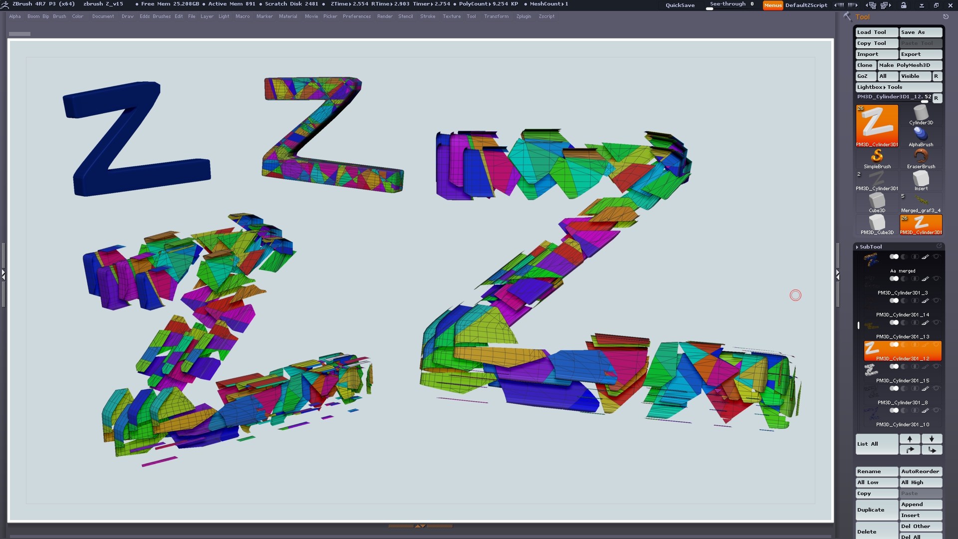Move the subtool up with the up arrow
The image size is (958, 539).
910,439
